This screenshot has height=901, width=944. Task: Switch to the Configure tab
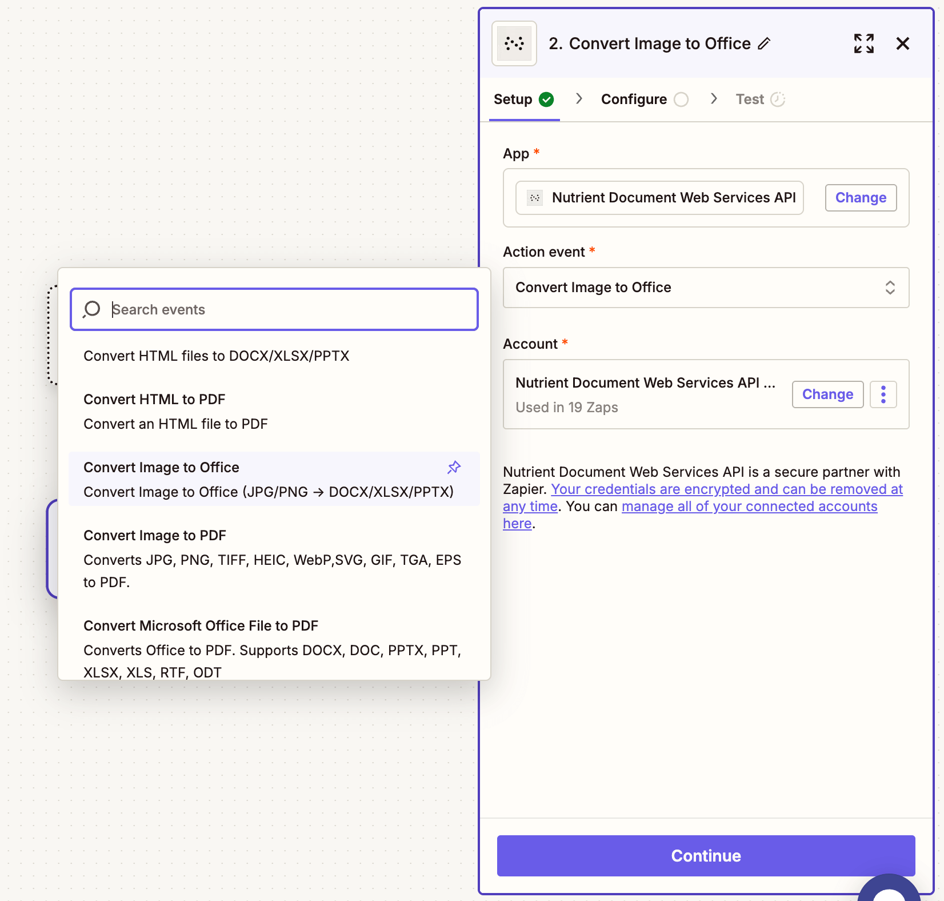coord(633,99)
